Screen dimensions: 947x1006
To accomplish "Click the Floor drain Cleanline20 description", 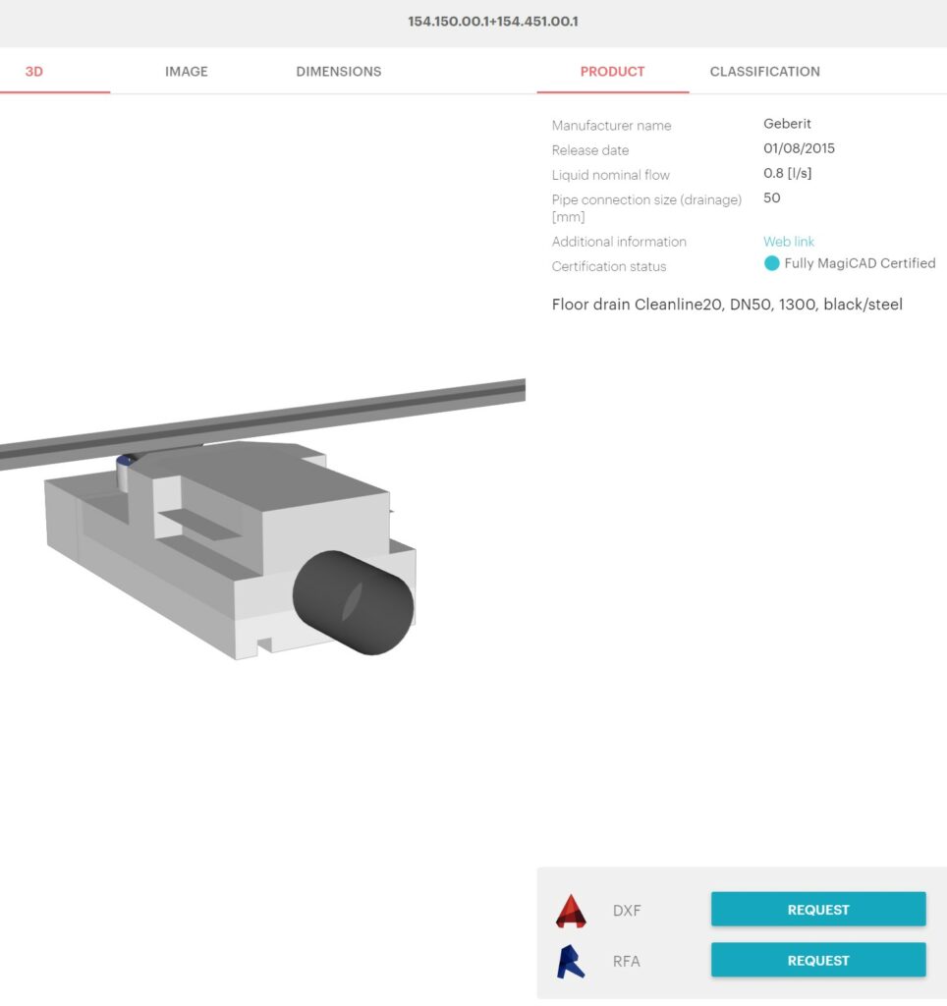I will tap(727, 305).
